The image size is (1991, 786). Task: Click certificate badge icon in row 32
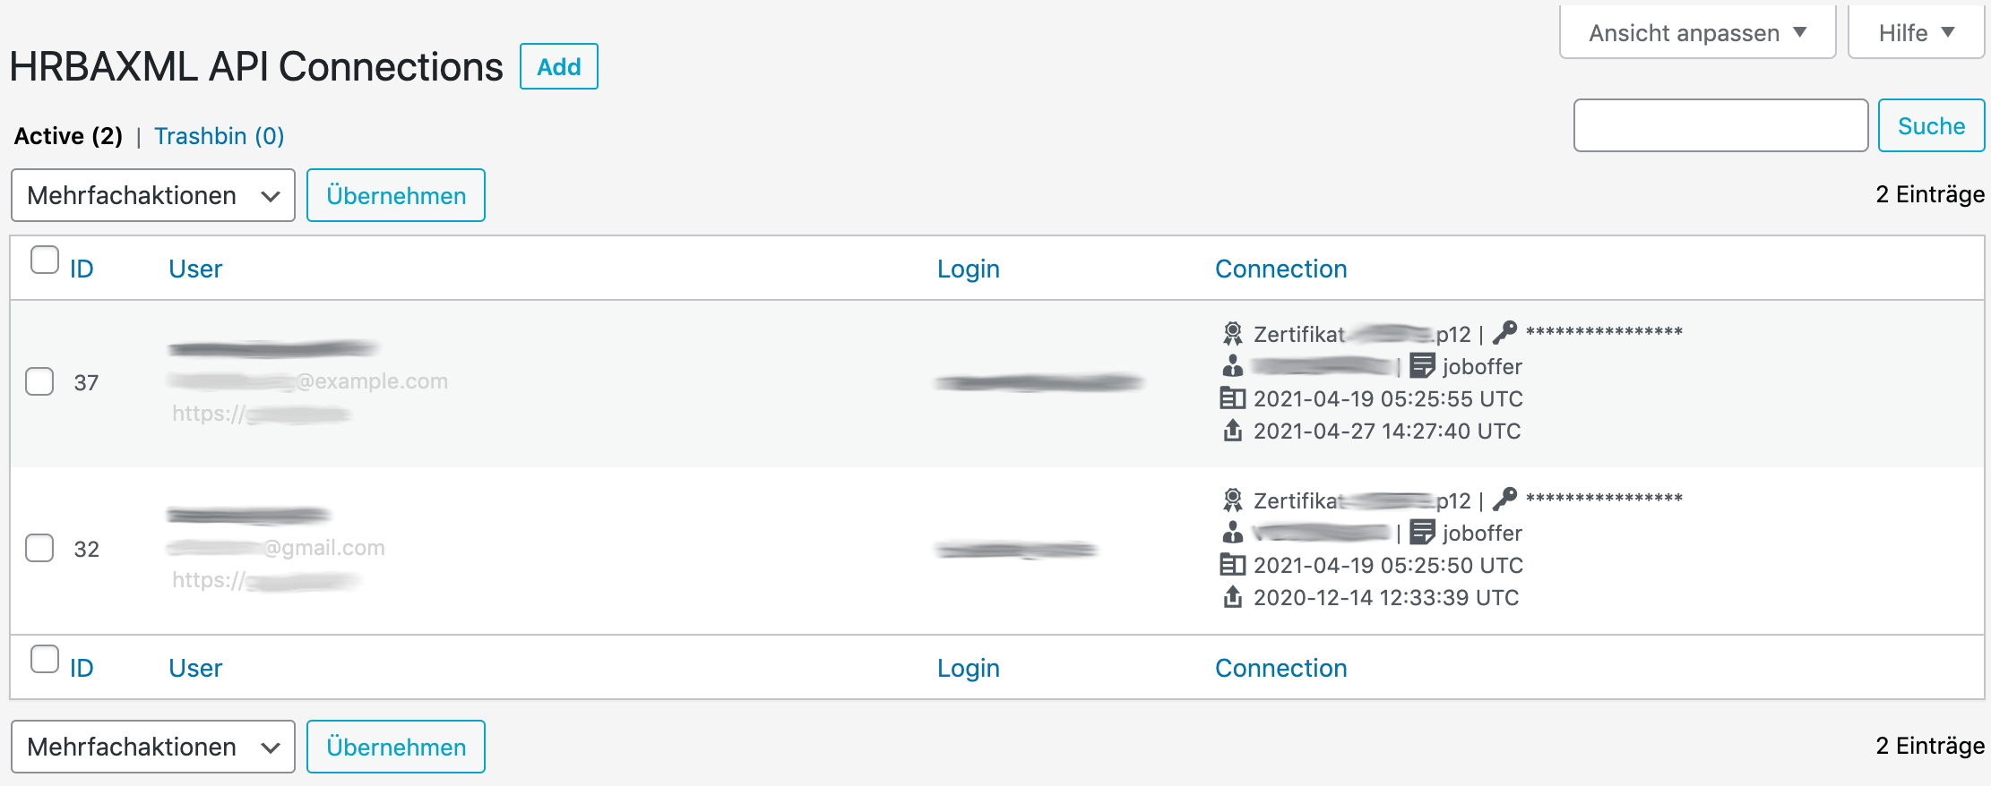click(x=1233, y=500)
